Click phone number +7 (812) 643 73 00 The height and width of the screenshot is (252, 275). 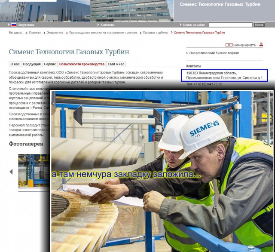click(x=208, y=84)
